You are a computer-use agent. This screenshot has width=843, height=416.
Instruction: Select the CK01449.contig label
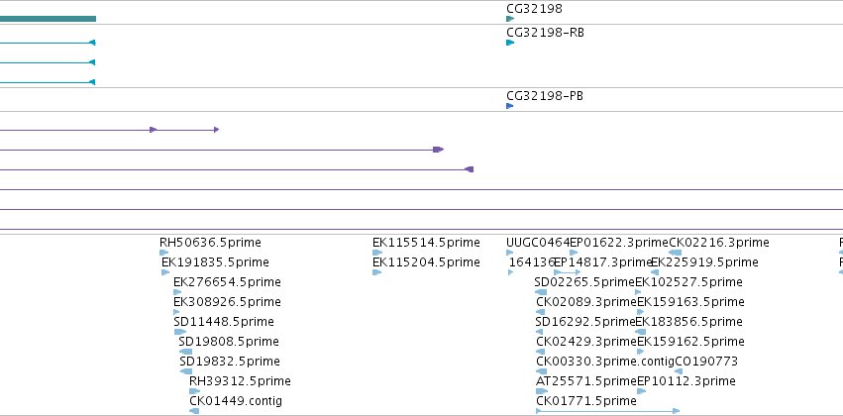(236, 401)
